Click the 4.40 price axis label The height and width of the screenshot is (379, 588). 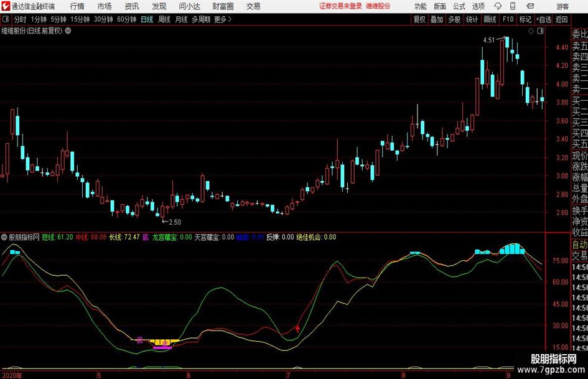coord(562,47)
